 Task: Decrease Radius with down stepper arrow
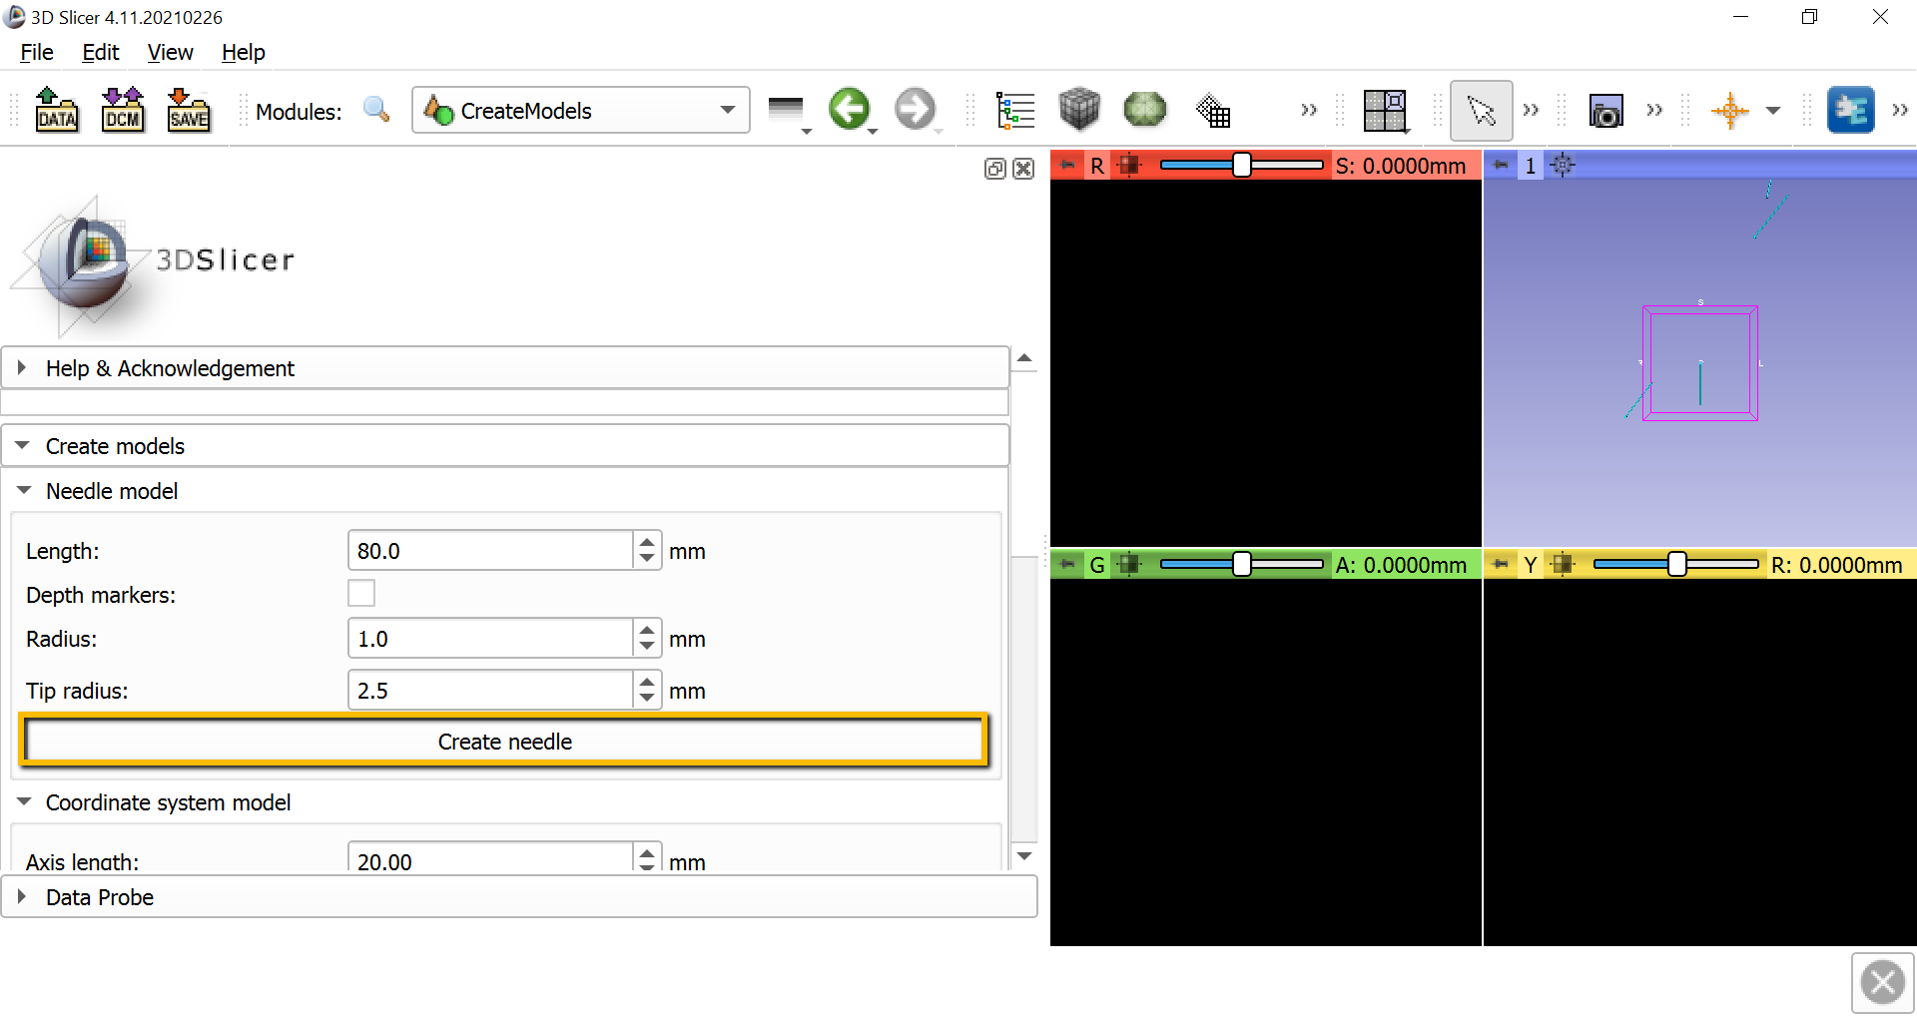(647, 648)
